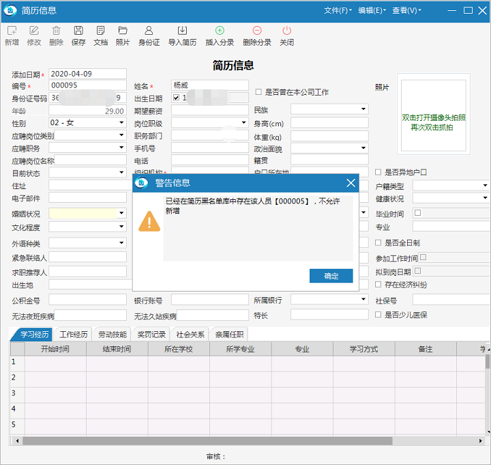
Task: Toggle the 拟到岗日期 checkbox
Action: coord(417,271)
